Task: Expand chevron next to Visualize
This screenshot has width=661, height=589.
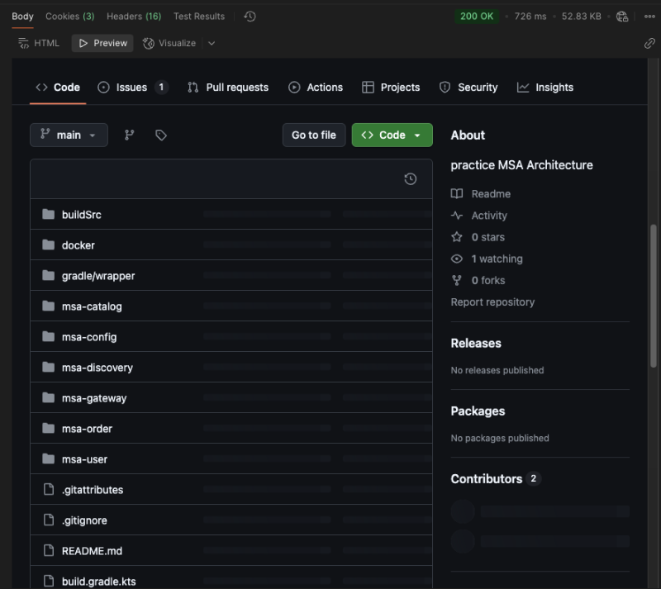Action: tap(212, 43)
